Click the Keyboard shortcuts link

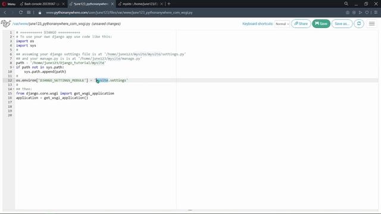258,24
